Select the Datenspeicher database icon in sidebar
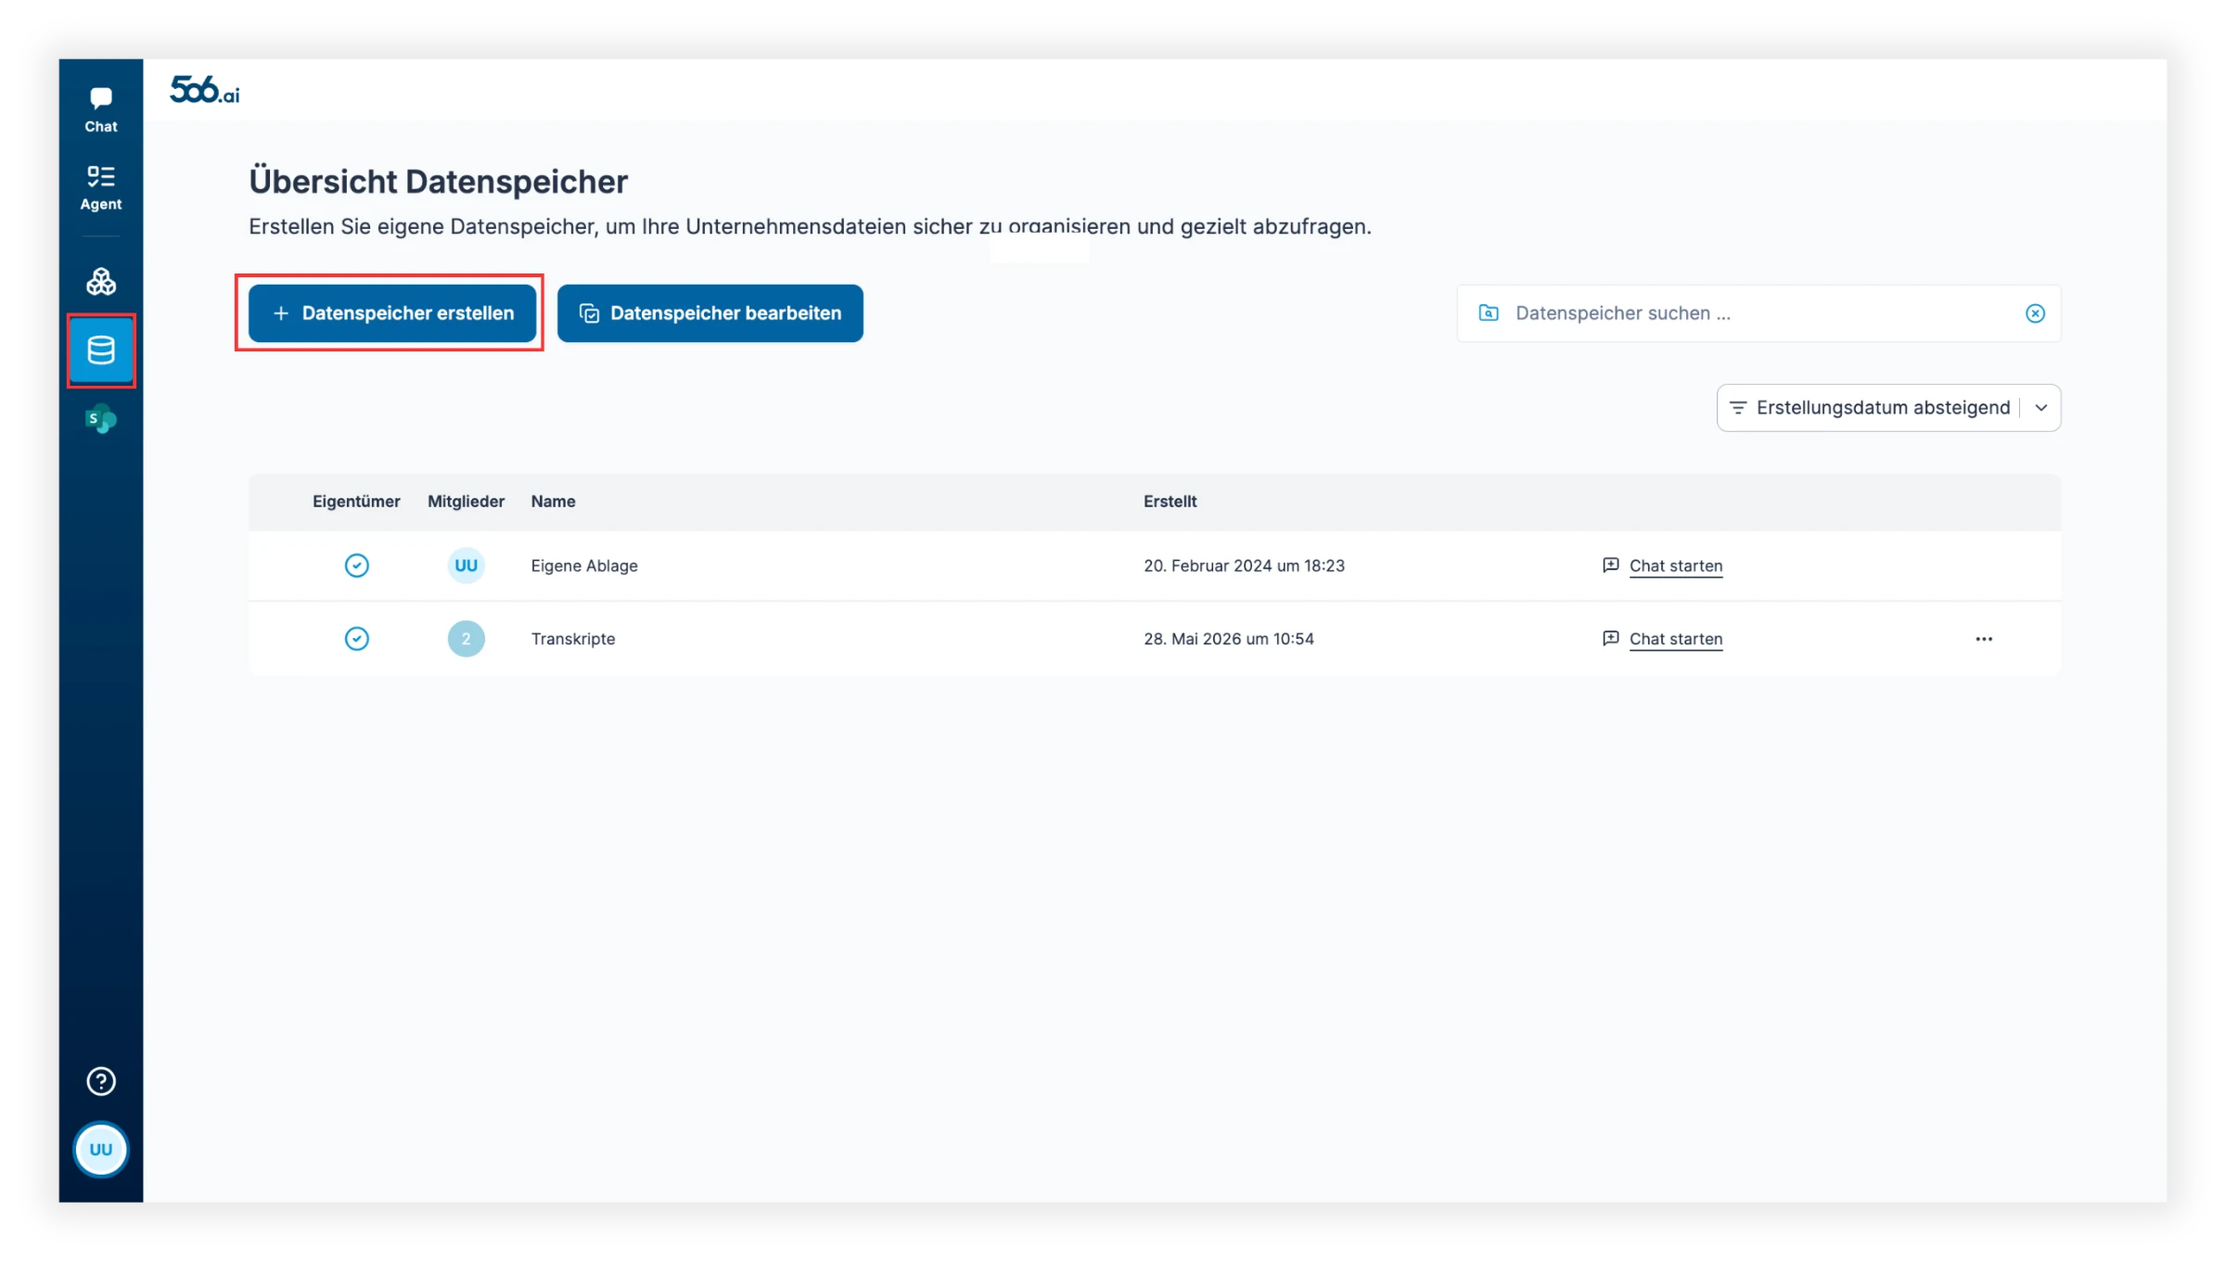The height and width of the screenshot is (1261, 2226). click(x=101, y=350)
